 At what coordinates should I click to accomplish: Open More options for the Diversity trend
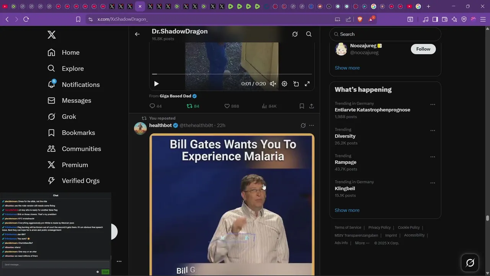[x=433, y=130]
